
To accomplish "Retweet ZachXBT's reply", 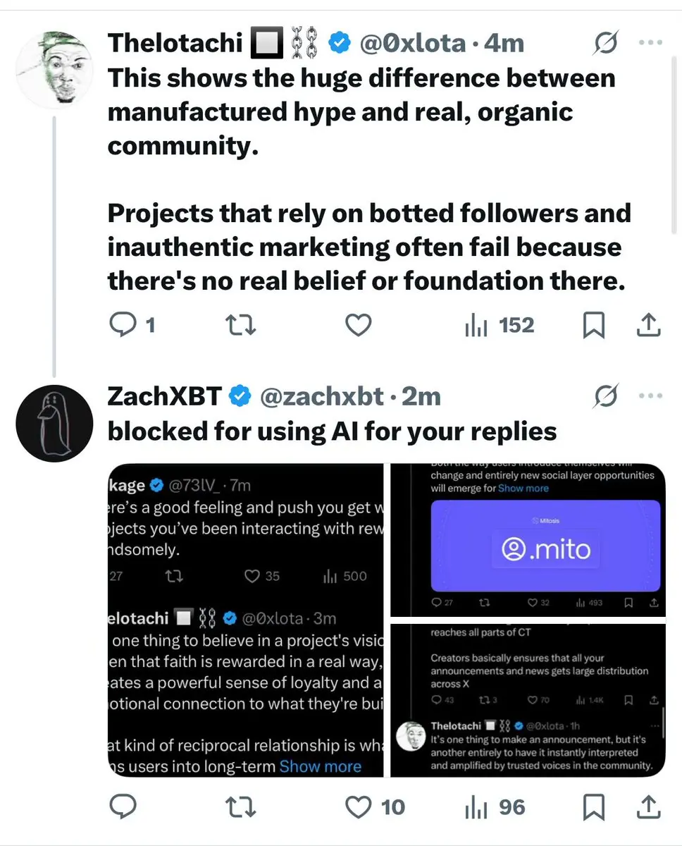I will coord(240,807).
